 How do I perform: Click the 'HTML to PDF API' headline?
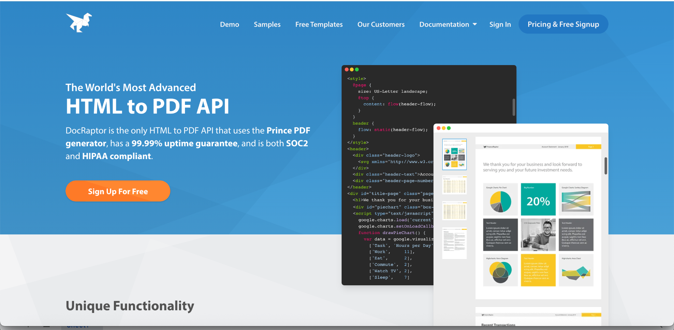pos(147,106)
